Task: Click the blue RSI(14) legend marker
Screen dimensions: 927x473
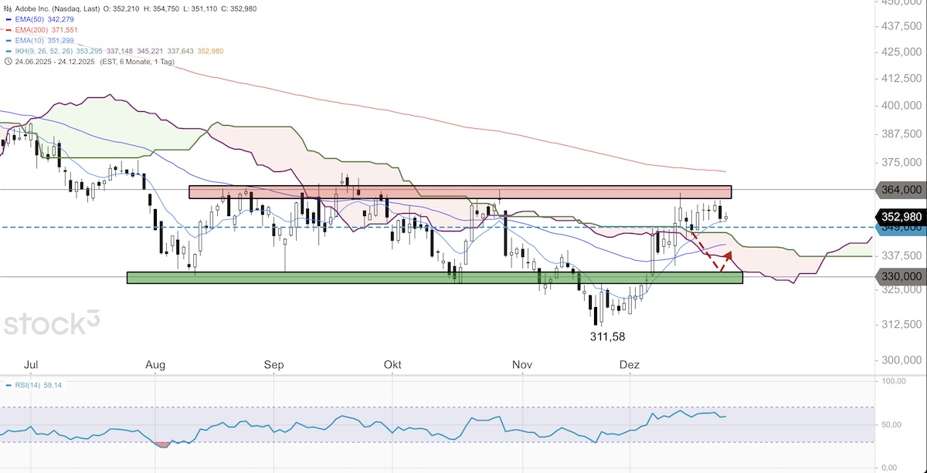Action: coord(8,385)
